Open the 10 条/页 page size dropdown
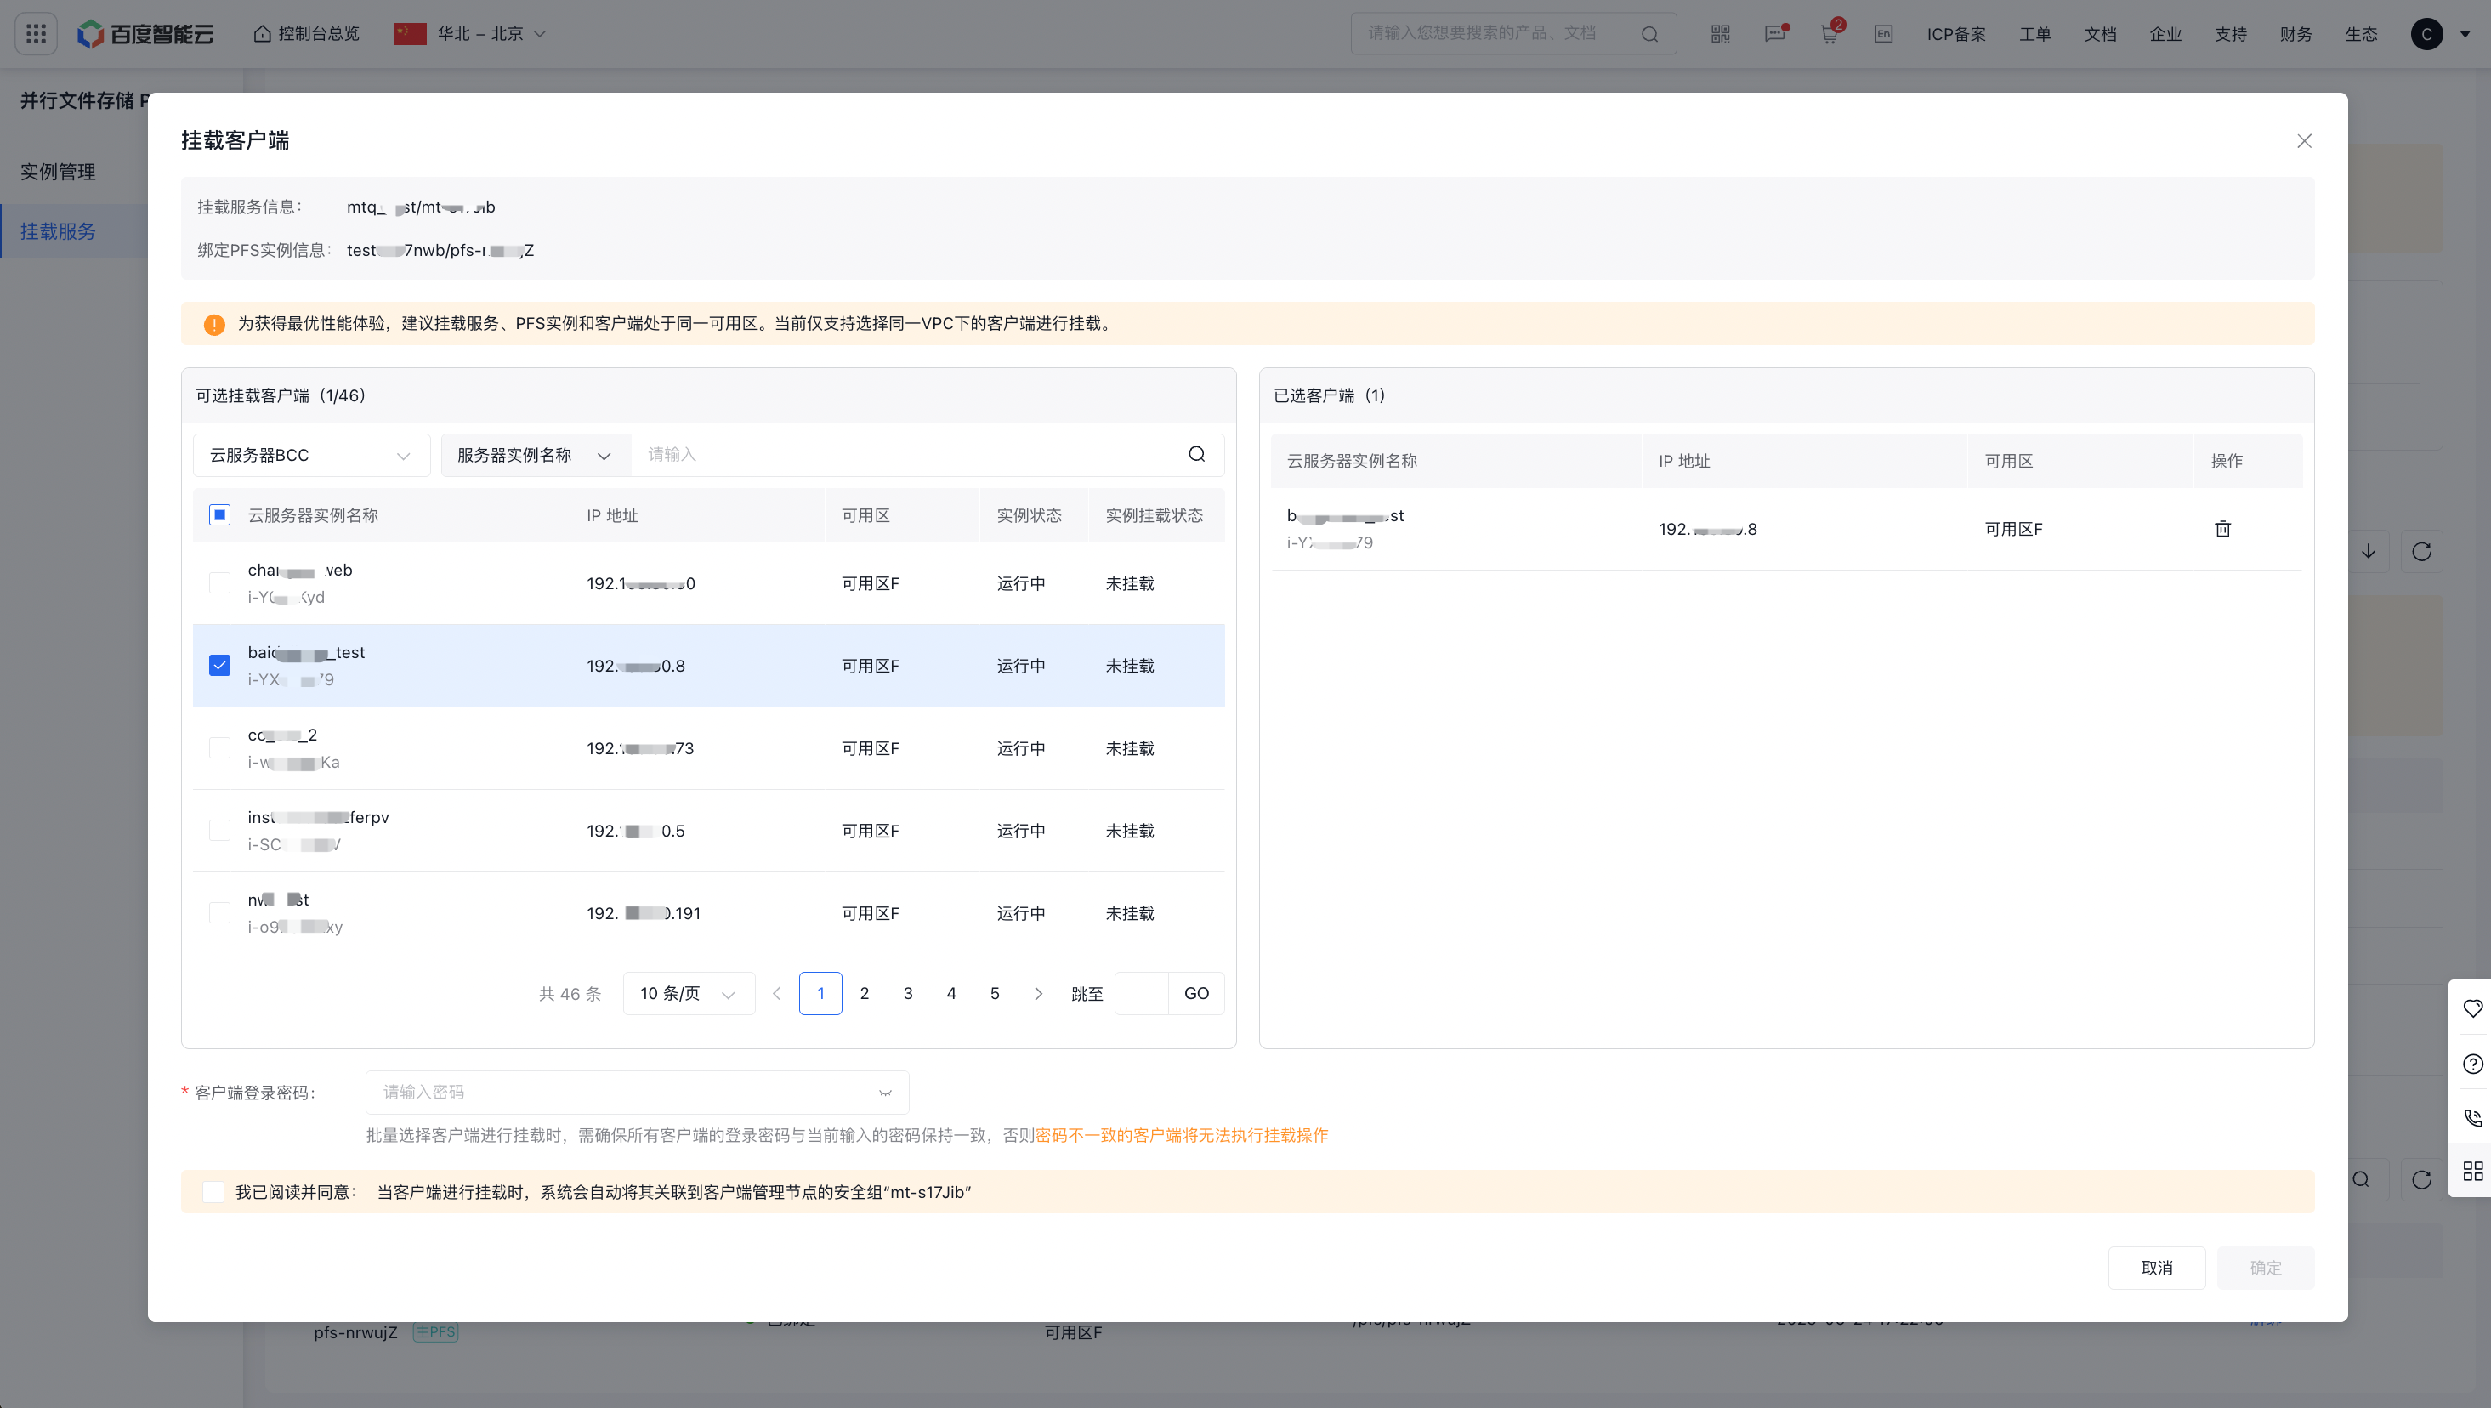Image resolution: width=2491 pixels, height=1408 pixels. (689, 994)
